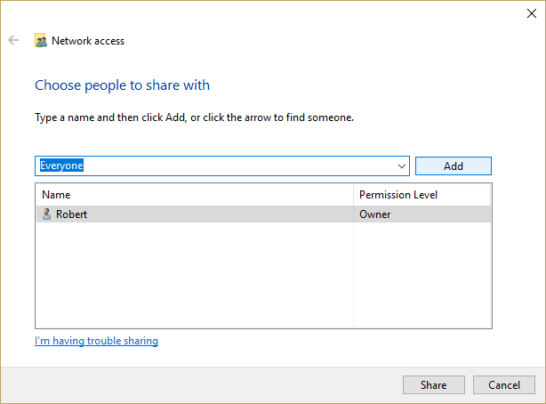Expand the people name dropdown arrow
The height and width of the screenshot is (404, 546).
401,166
